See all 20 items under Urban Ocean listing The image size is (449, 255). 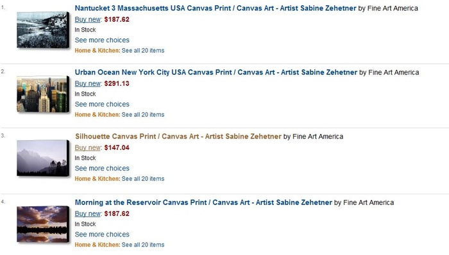(143, 115)
